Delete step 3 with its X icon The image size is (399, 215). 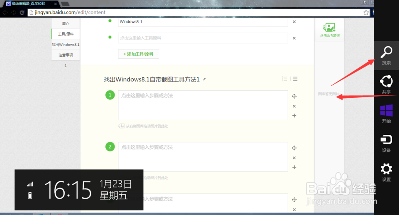pyautogui.click(x=294, y=209)
